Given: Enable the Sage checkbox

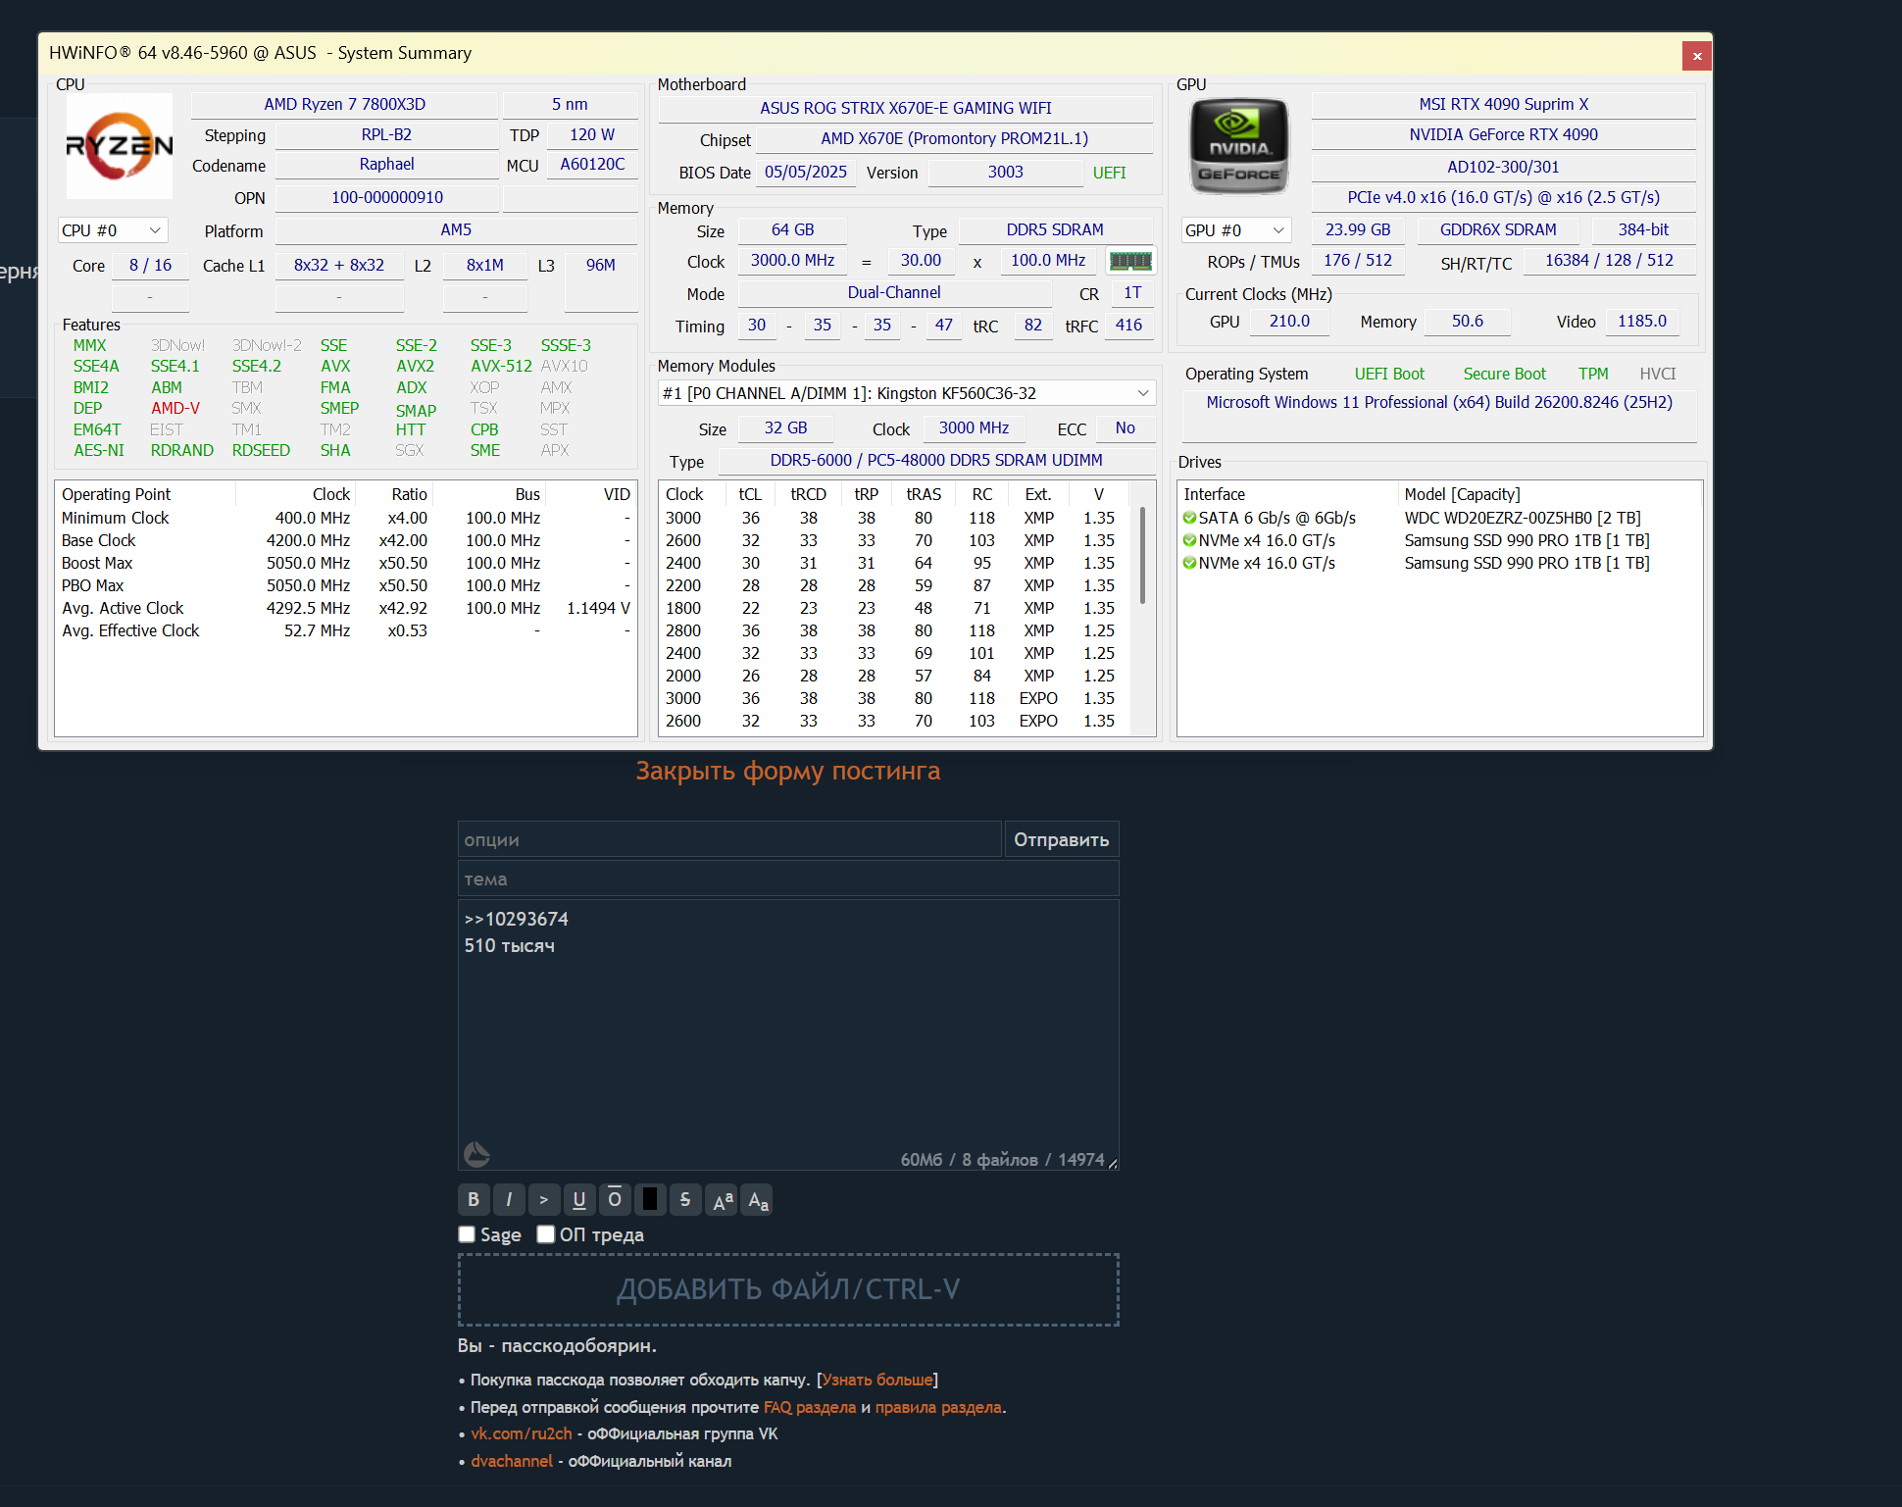Looking at the screenshot, I should coord(467,1234).
